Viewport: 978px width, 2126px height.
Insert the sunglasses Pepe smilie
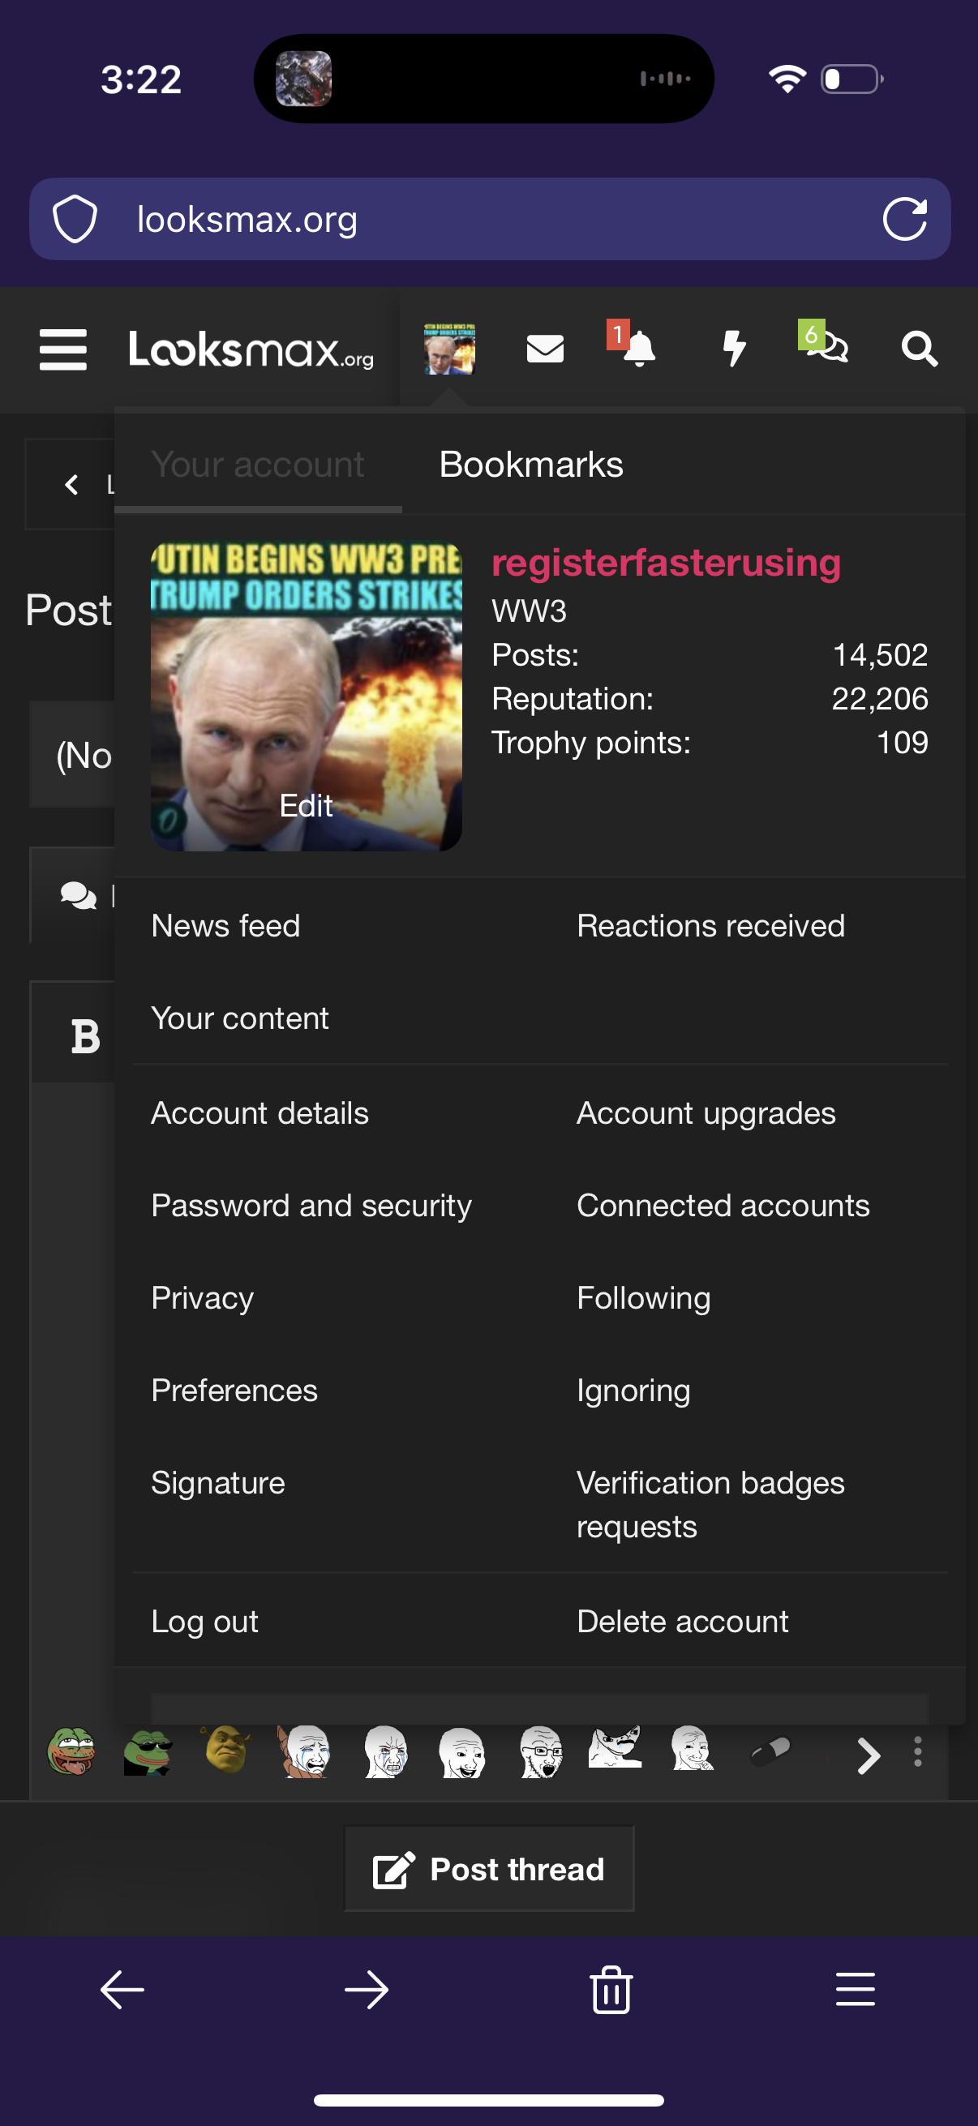coord(148,1751)
